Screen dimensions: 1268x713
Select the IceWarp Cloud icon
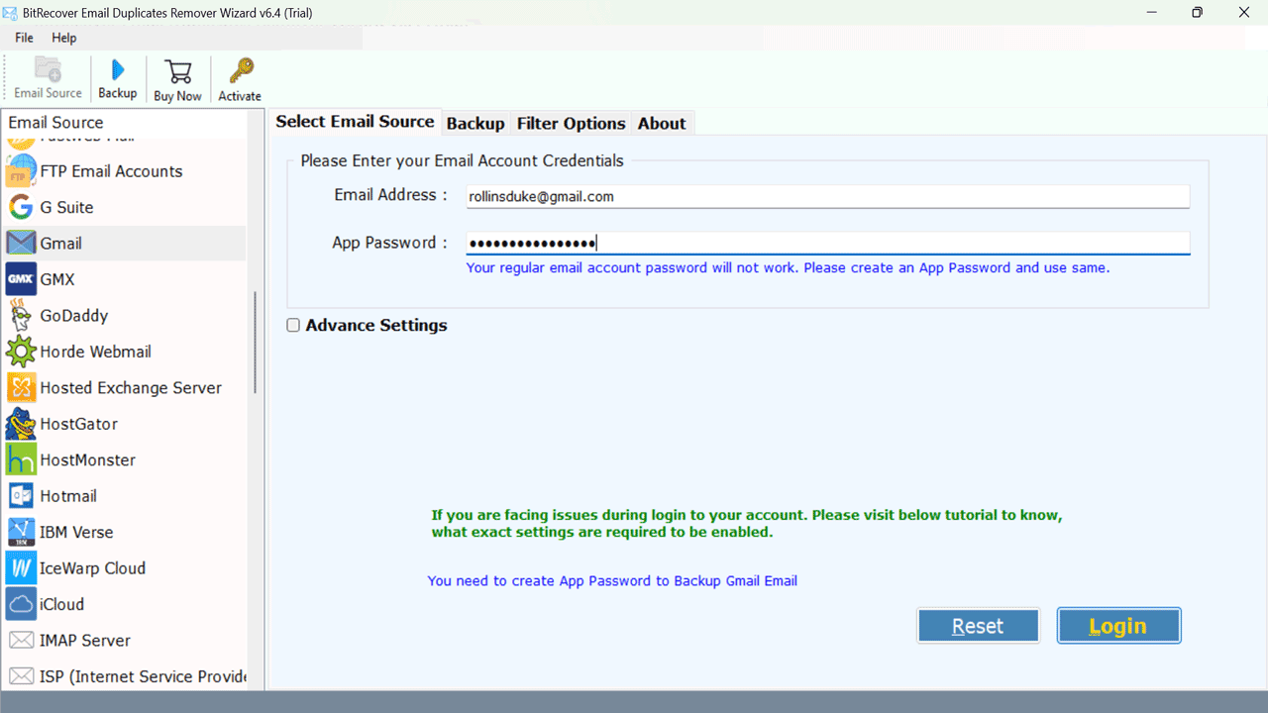click(x=21, y=568)
